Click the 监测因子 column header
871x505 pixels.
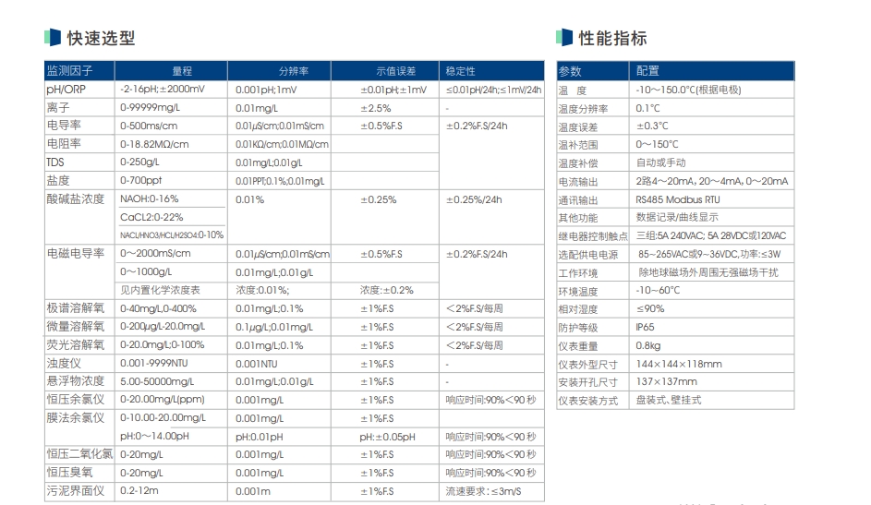70,71
